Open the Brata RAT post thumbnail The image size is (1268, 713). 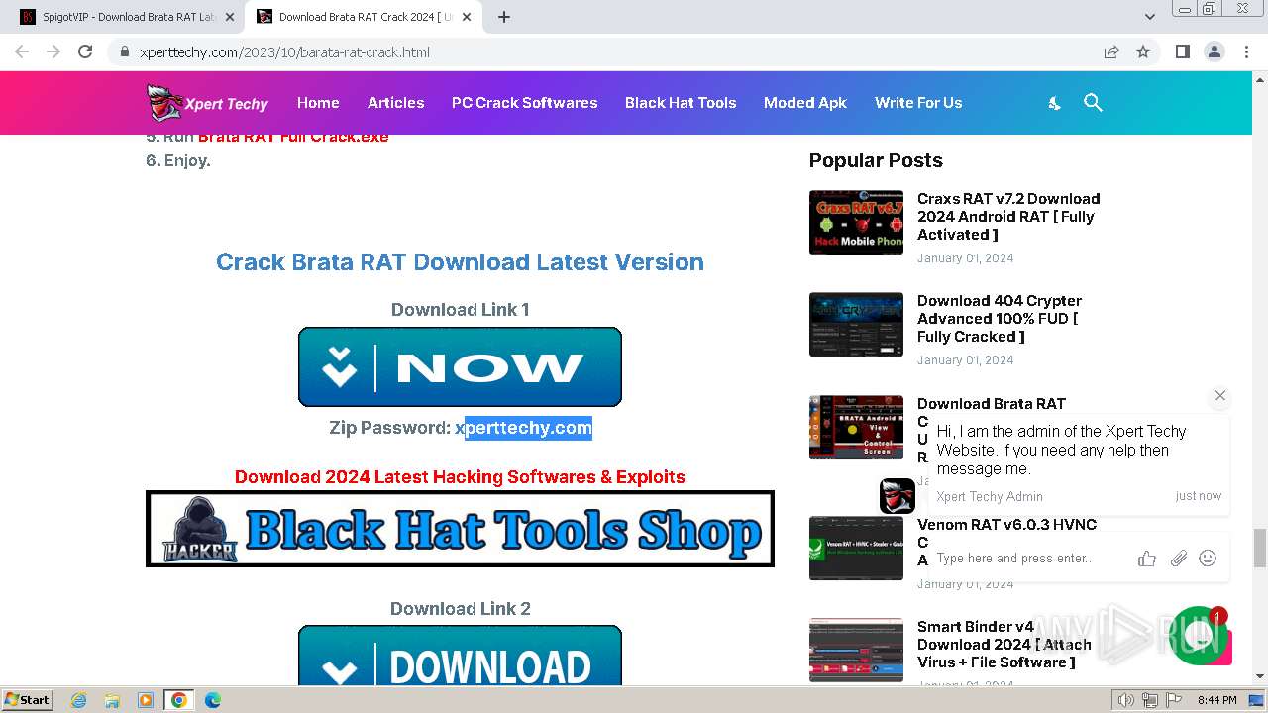pos(856,427)
